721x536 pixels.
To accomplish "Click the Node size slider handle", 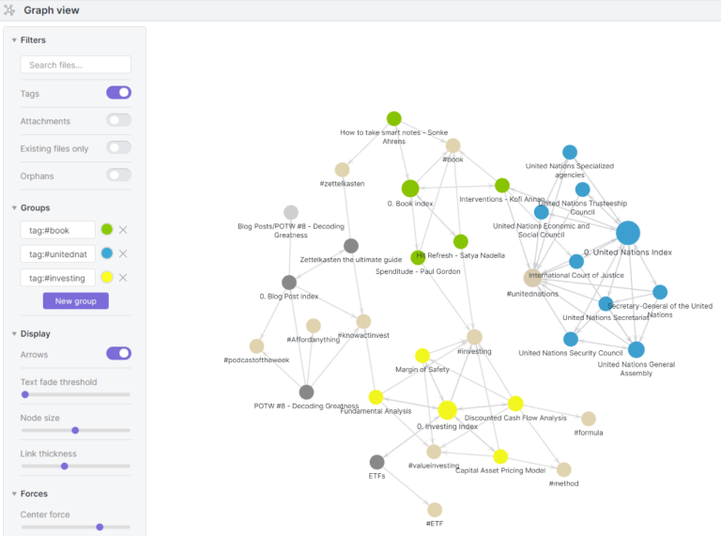I will click(75, 430).
